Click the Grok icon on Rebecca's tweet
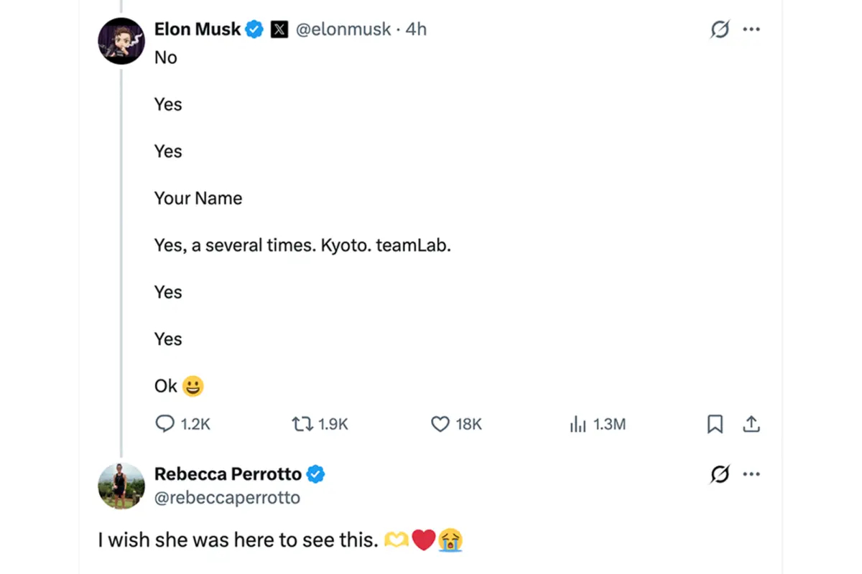The width and height of the screenshot is (862, 574). coord(719,474)
